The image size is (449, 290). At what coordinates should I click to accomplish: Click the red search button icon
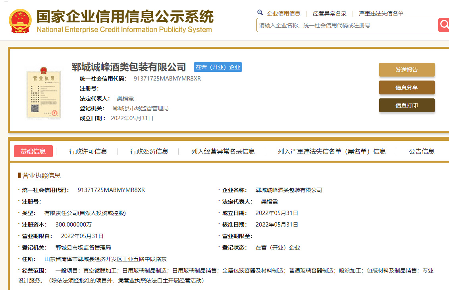tap(443, 25)
